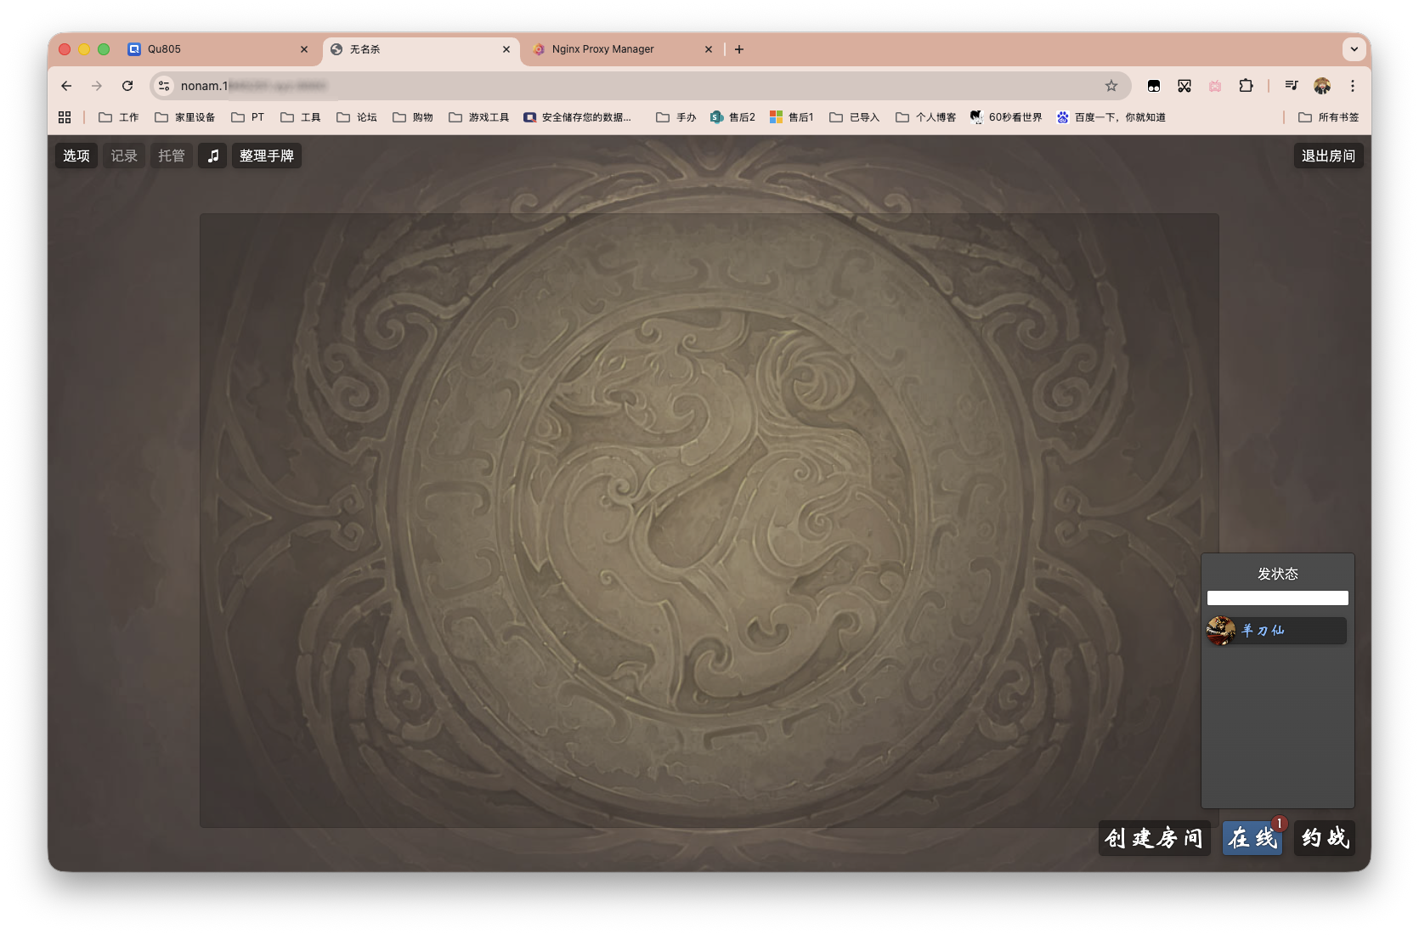Switch to the Qu805 tab
The height and width of the screenshot is (935, 1419).
point(164,49)
